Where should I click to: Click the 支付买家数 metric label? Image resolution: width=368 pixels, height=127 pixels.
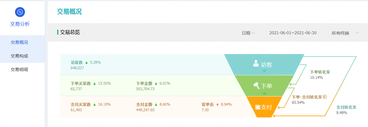click(x=81, y=104)
